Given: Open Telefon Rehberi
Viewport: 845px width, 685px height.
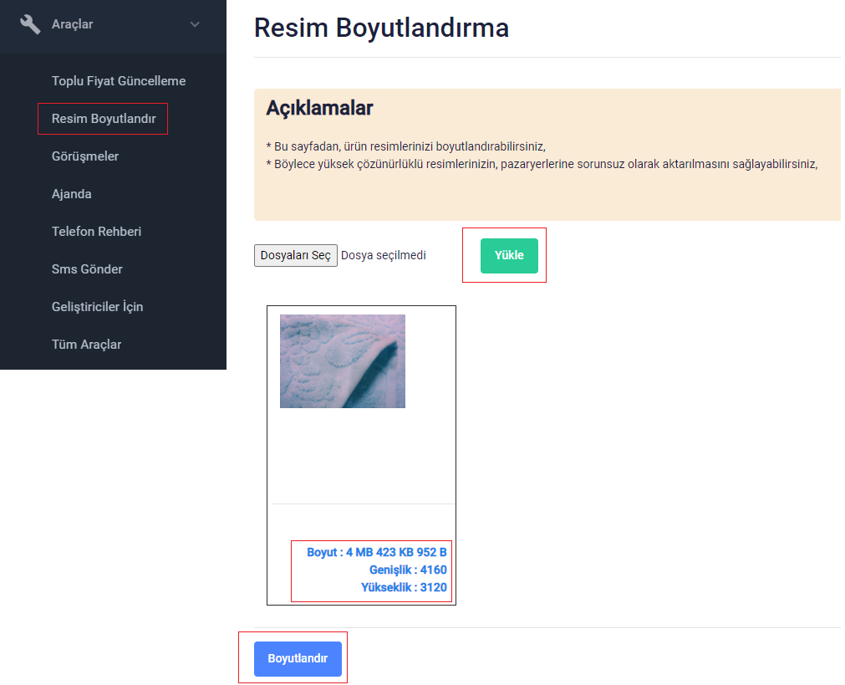Looking at the screenshot, I should [96, 232].
